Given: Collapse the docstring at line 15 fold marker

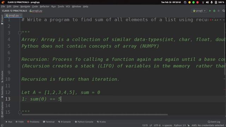Looking at the screenshot, I should pyautogui.click(x=20, y=112).
